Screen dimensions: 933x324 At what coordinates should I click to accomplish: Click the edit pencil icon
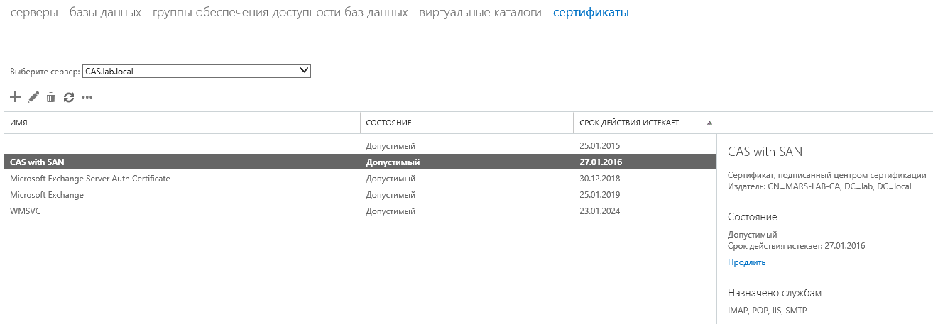(x=33, y=97)
